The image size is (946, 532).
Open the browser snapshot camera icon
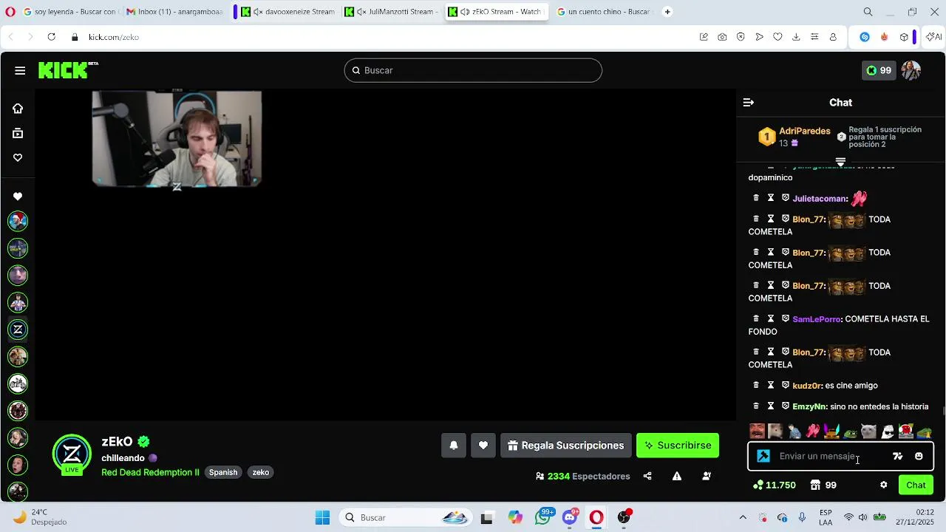tap(722, 37)
